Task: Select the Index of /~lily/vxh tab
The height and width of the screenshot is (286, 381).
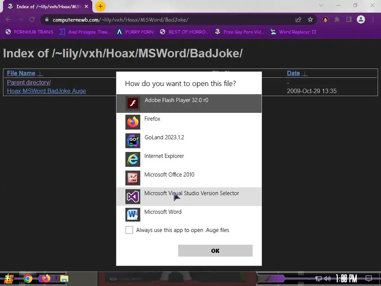Action: click(48, 7)
